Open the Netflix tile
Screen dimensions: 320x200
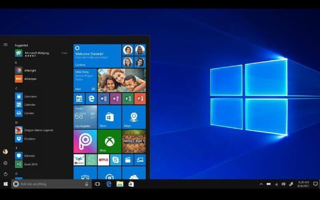[104, 160]
